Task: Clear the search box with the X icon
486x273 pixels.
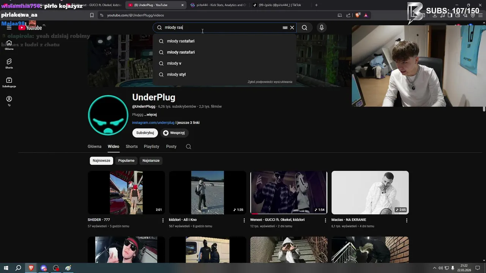Action: [292, 27]
